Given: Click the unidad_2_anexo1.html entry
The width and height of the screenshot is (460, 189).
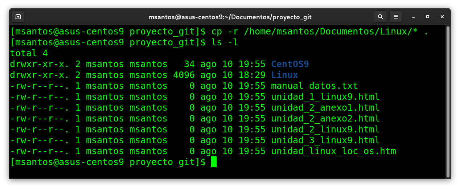Looking at the screenshot, I should (x=325, y=108).
